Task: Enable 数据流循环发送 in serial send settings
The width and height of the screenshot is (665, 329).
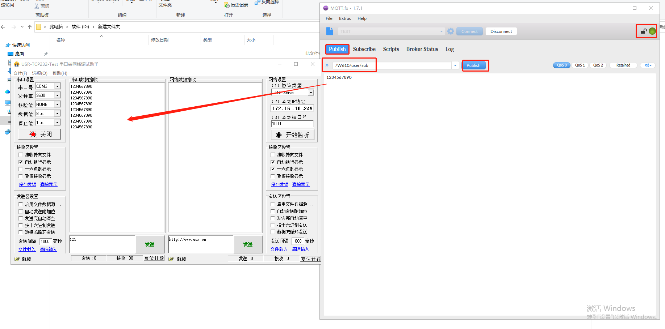Action: 21,232
